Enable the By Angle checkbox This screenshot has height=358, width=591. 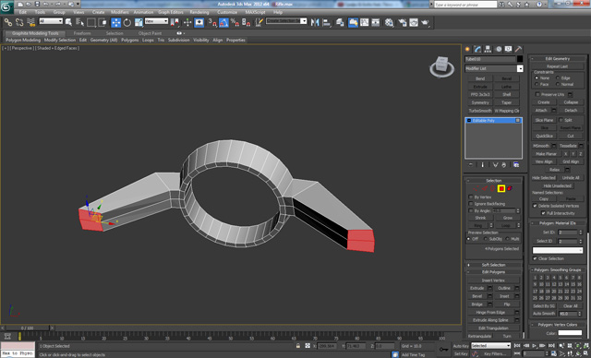pyautogui.click(x=471, y=210)
